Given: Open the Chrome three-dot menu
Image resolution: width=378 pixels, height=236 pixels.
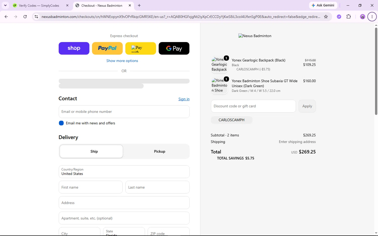Looking at the screenshot, I should coord(372,17).
